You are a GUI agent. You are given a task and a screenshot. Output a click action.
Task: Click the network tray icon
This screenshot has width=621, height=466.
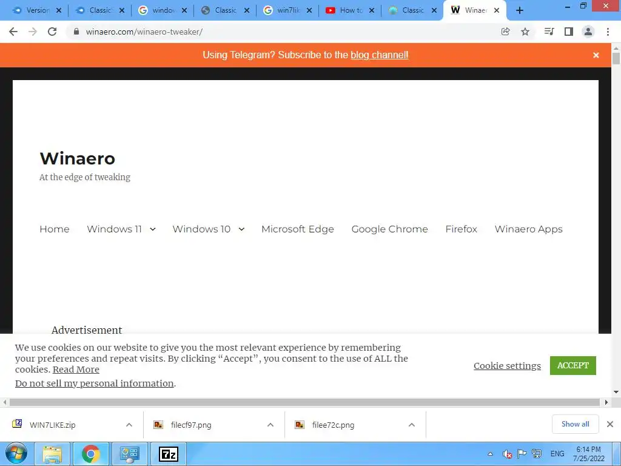[x=537, y=454]
